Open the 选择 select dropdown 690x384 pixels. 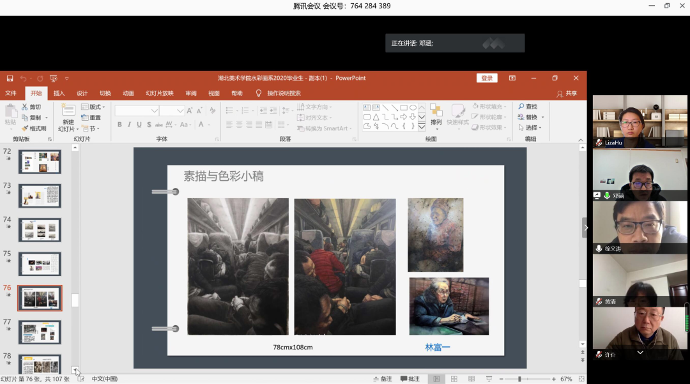(x=530, y=128)
